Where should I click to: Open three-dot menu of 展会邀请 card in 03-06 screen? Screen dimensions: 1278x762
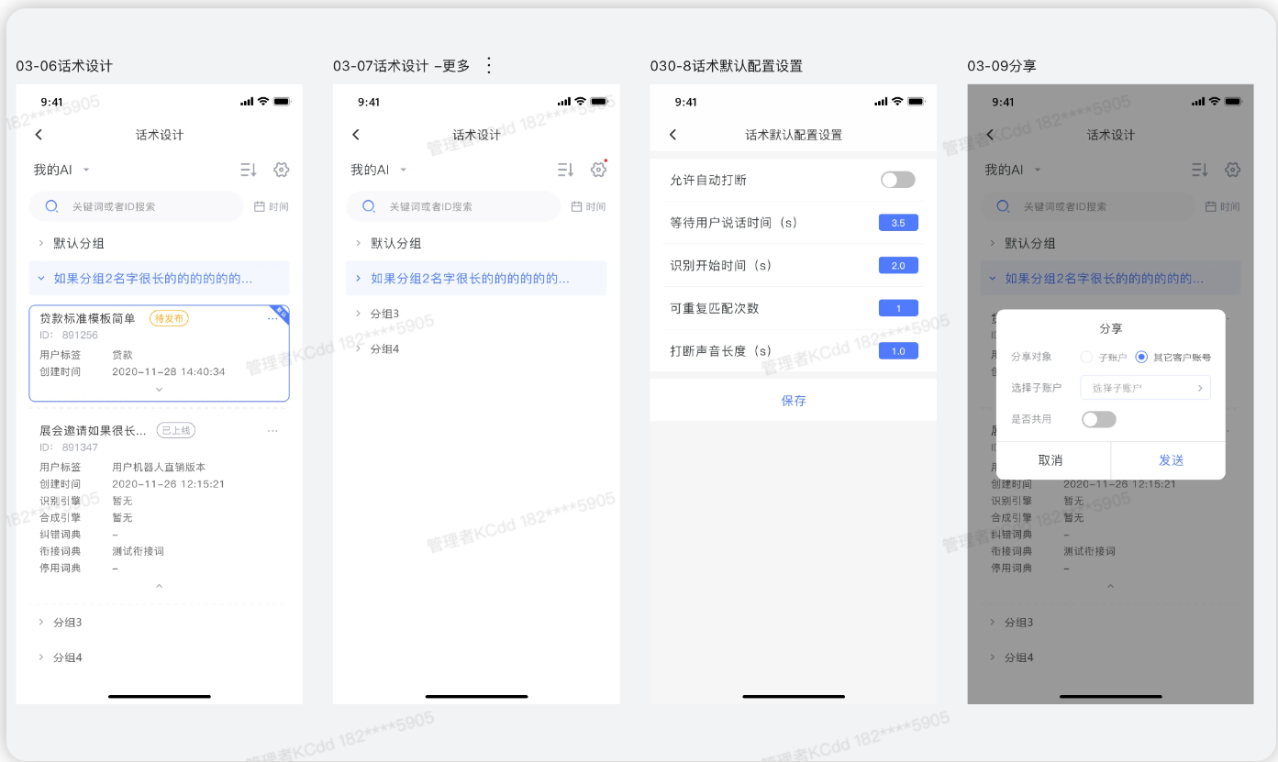(272, 431)
